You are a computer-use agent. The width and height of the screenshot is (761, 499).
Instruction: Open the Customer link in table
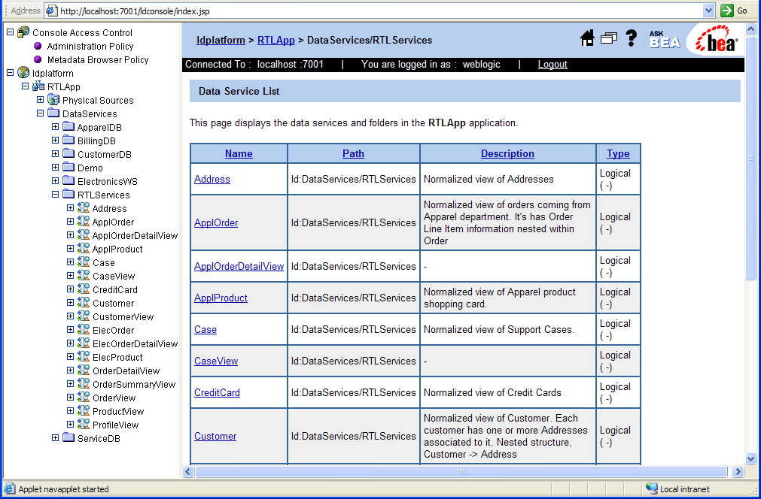coord(215,436)
